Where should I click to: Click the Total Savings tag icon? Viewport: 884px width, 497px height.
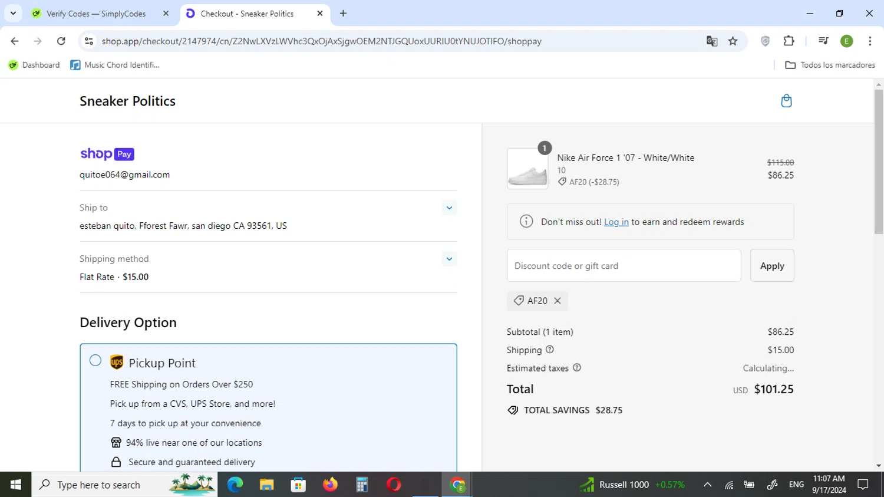click(x=513, y=410)
